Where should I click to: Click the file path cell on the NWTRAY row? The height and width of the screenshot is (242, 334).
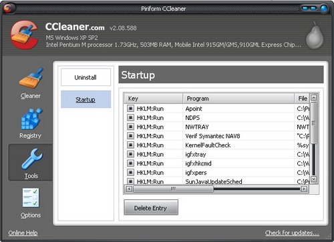303,127
